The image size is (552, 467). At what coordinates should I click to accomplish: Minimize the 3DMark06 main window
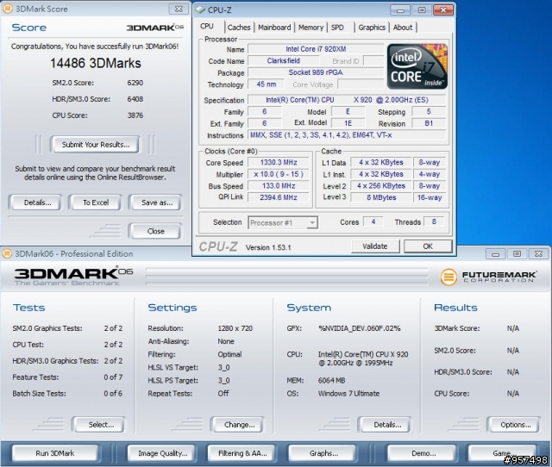point(495,253)
